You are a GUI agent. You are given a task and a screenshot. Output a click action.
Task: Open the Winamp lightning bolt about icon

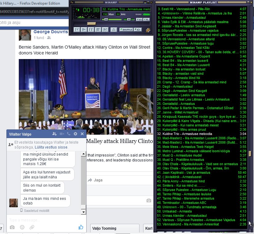pyautogui.click(x=148, y=30)
